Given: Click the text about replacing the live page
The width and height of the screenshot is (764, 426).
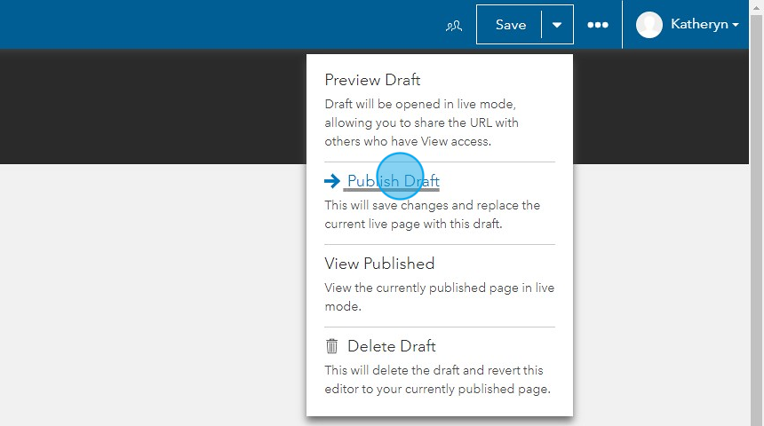Looking at the screenshot, I should [432, 215].
